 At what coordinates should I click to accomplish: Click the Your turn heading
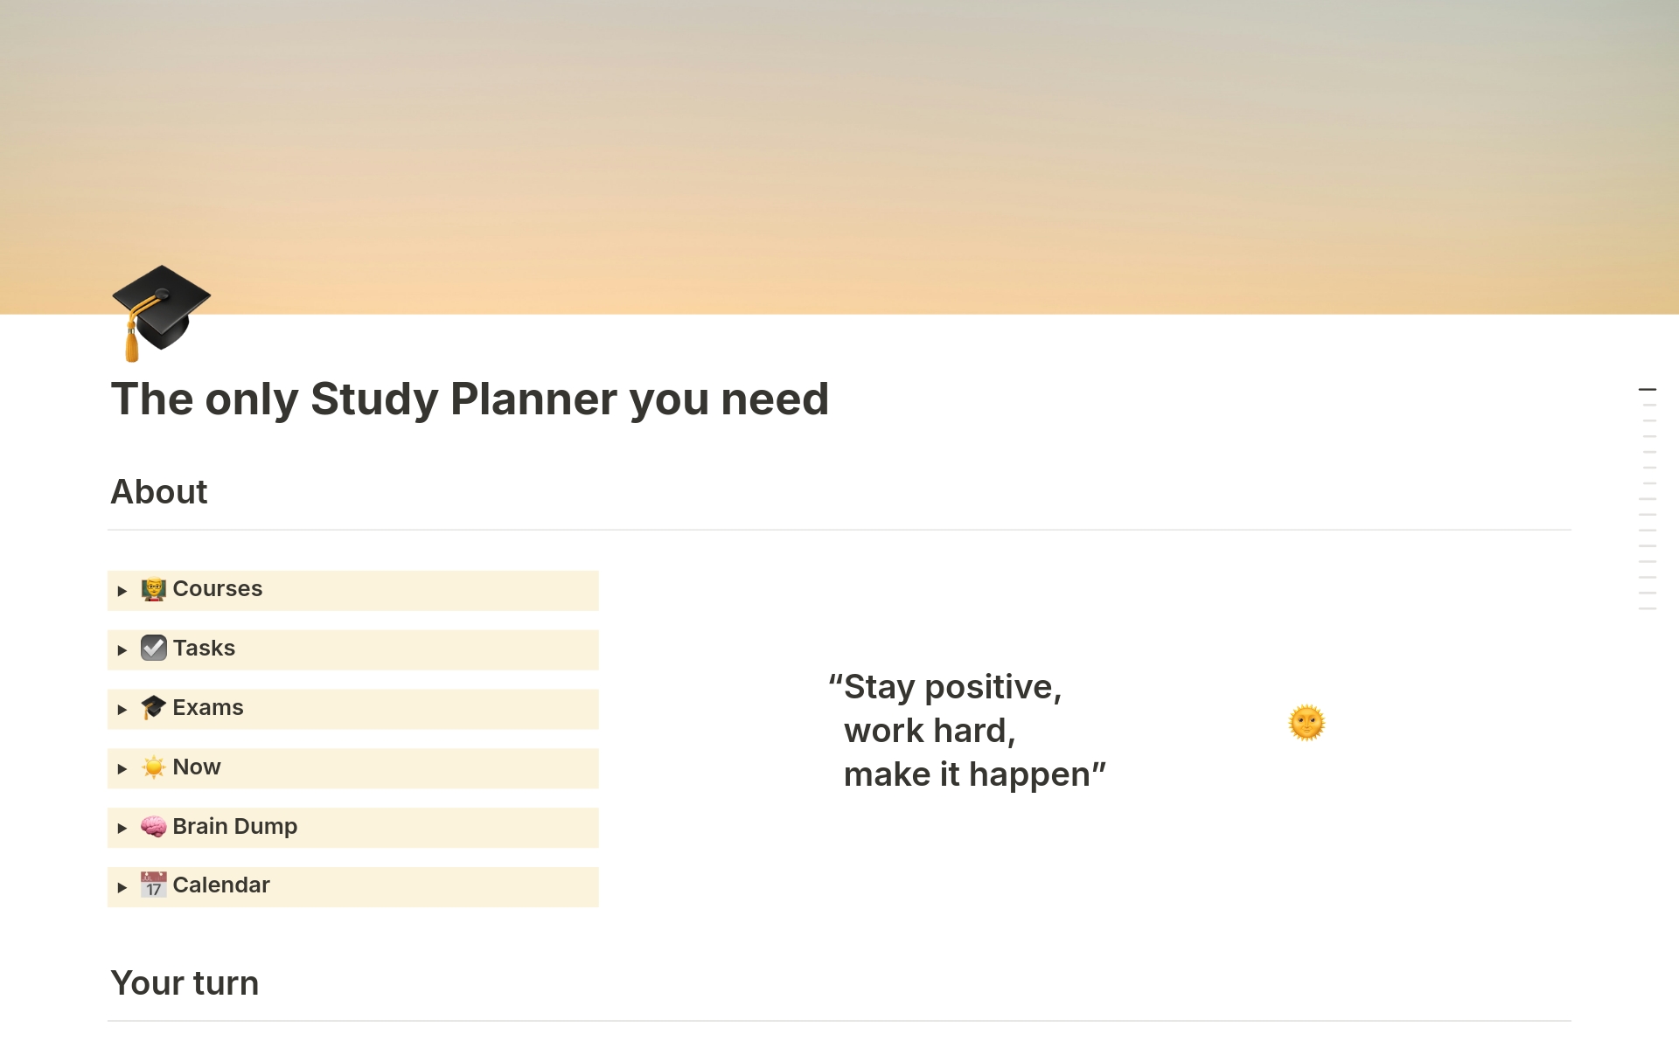point(185,983)
